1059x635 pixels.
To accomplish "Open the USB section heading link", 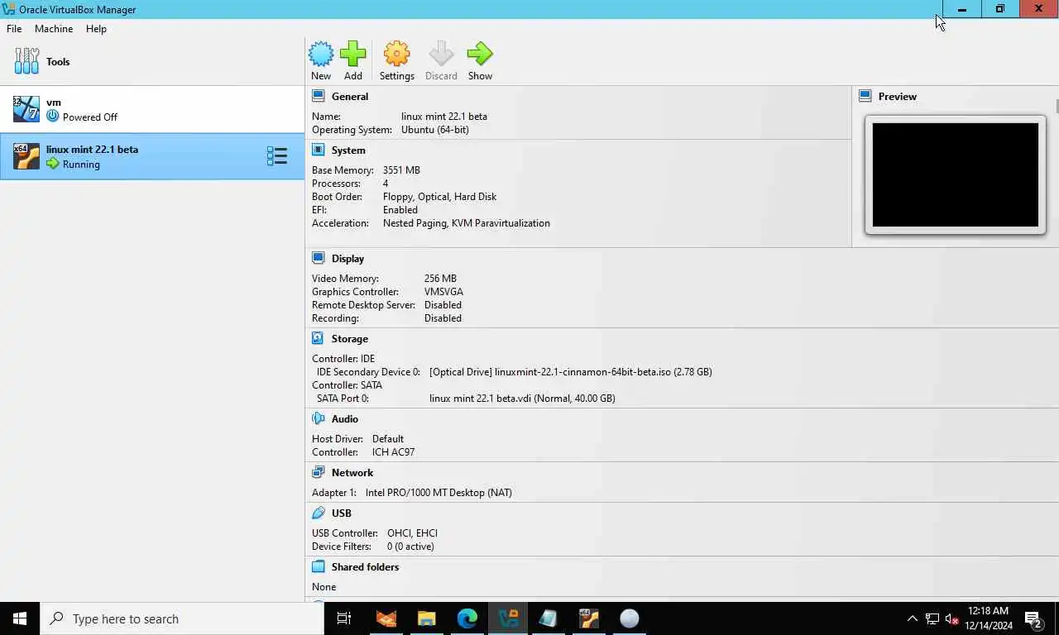I will point(342,513).
